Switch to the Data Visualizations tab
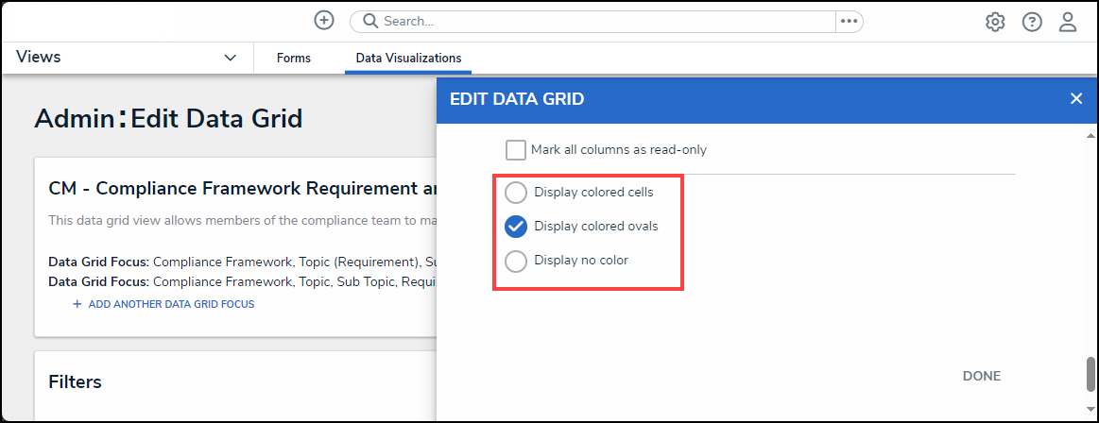Screen dimensions: 1099x423 408,59
